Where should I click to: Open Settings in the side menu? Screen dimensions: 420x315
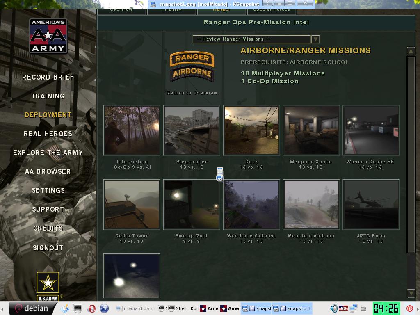48,190
